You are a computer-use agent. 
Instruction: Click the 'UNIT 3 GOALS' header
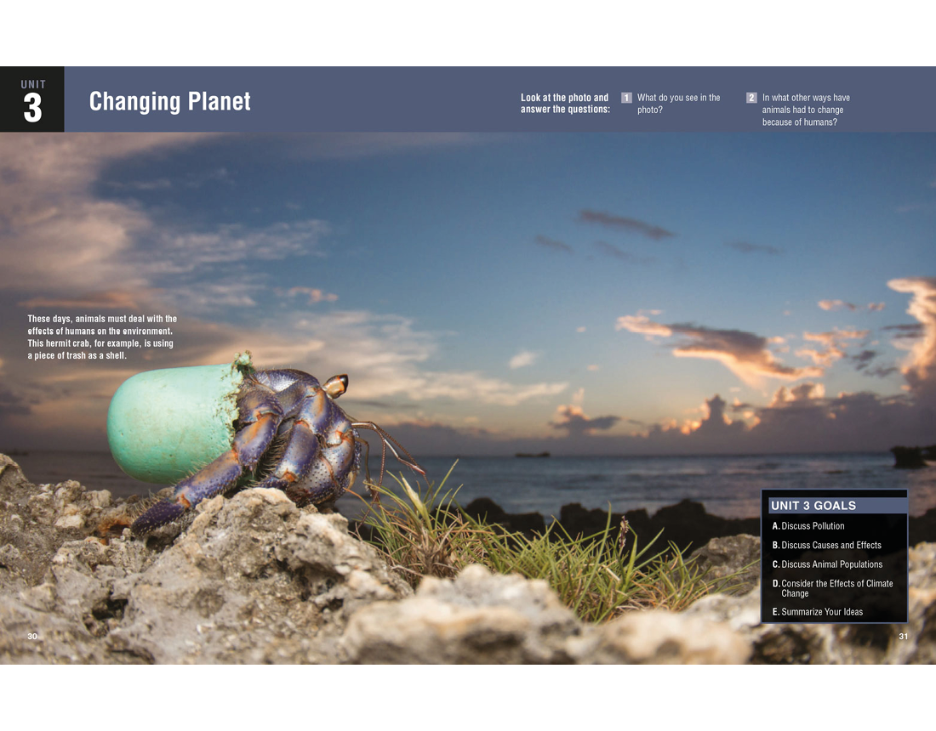point(813,506)
